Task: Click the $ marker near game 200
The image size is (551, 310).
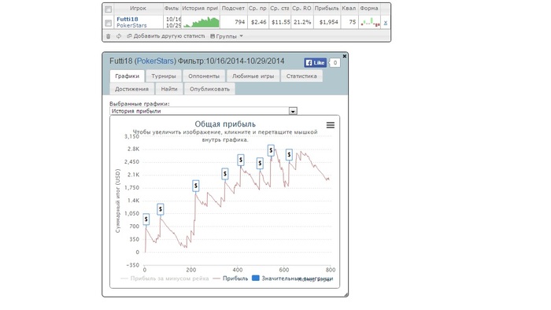Action: [x=196, y=186]
